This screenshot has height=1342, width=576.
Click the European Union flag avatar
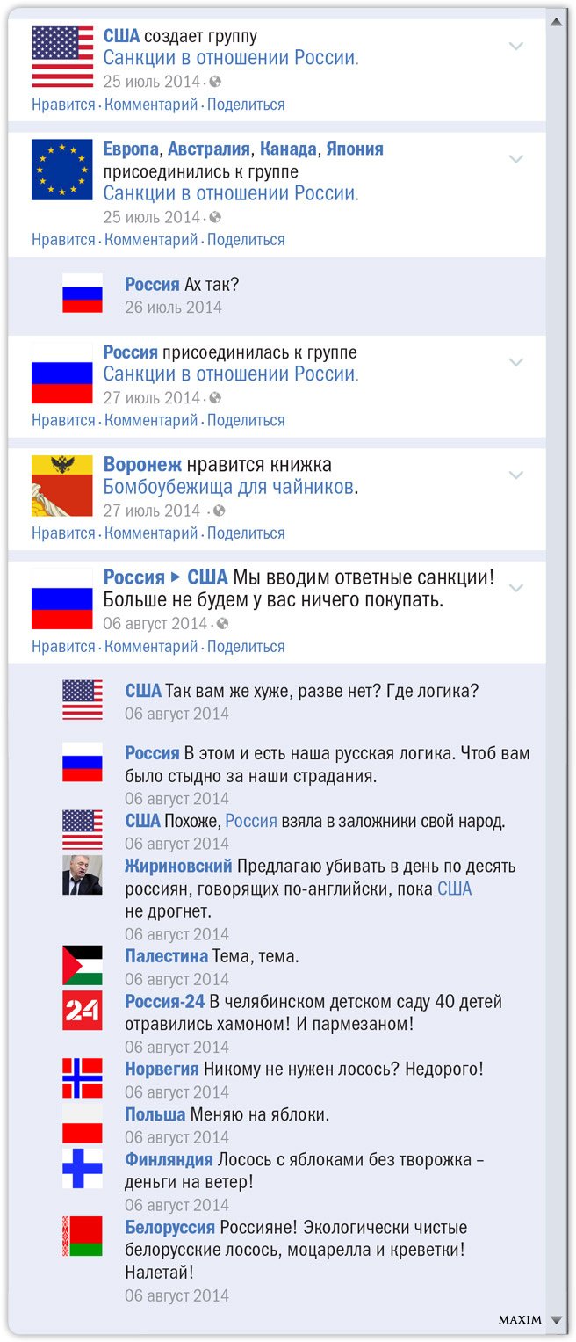(x=62, y=170)
